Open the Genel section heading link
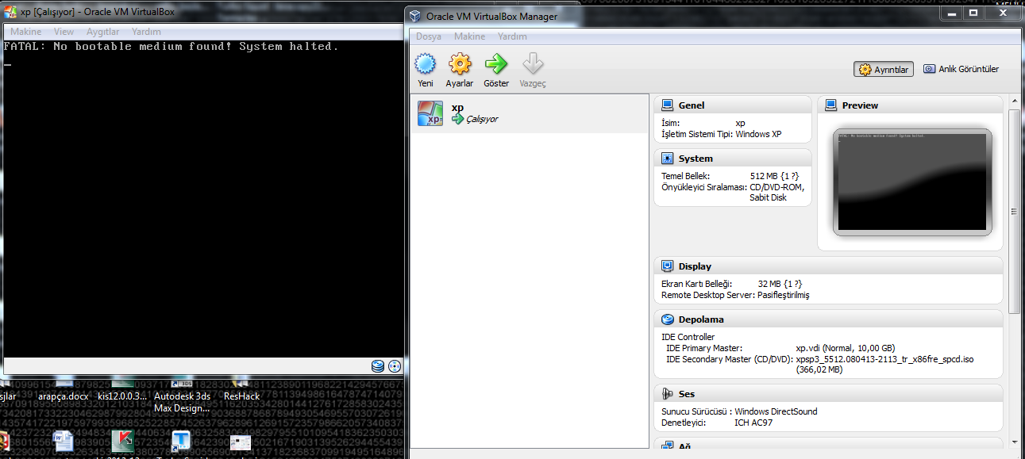 coord(691,105)
